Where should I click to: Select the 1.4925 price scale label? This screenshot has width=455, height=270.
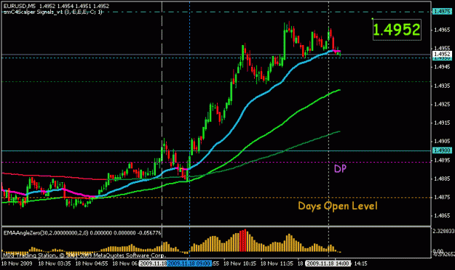click(442, 105)
